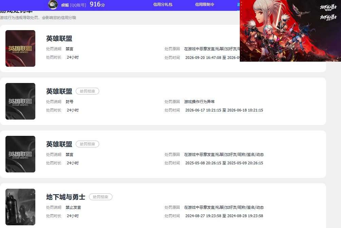Select the 封号 penalty description
Viewport: 341px width, 228px height.
(x=70, y=102)
